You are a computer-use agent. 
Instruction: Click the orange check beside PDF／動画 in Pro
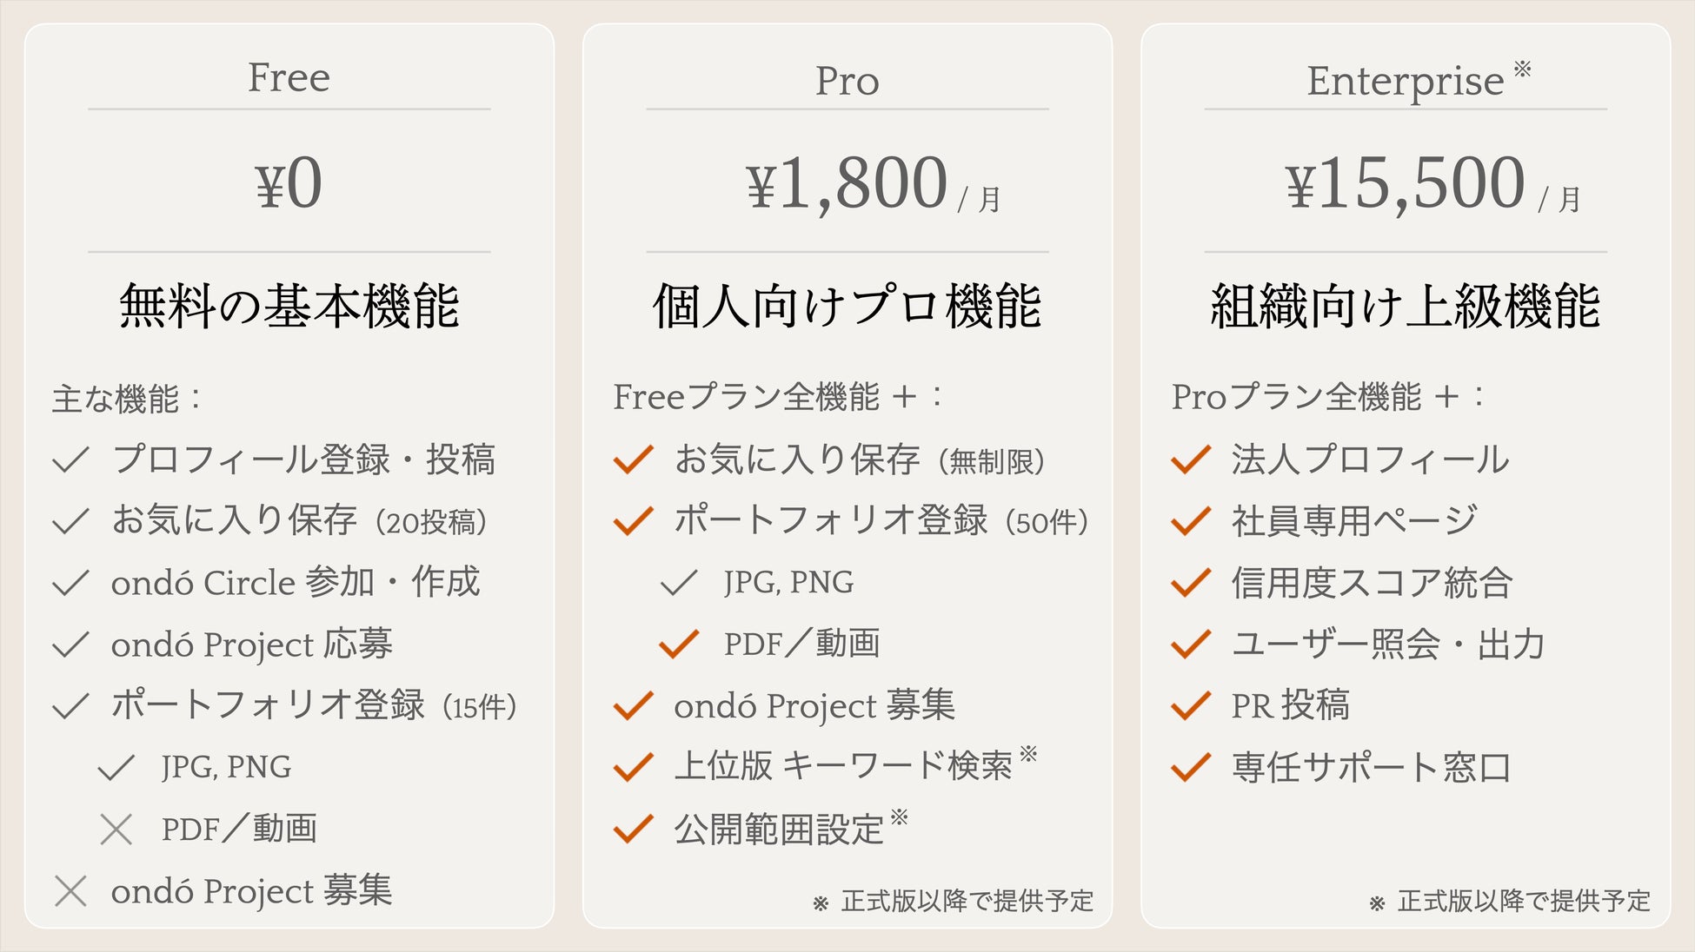point(678,645)
